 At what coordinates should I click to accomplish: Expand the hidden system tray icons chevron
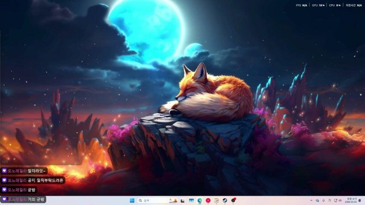[x=312, y=200]
